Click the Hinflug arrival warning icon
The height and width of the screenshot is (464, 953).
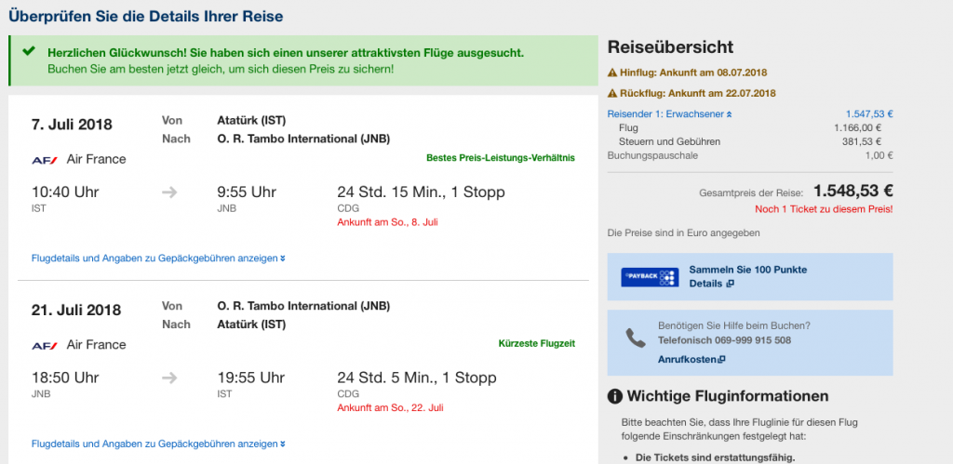(612, 73)
